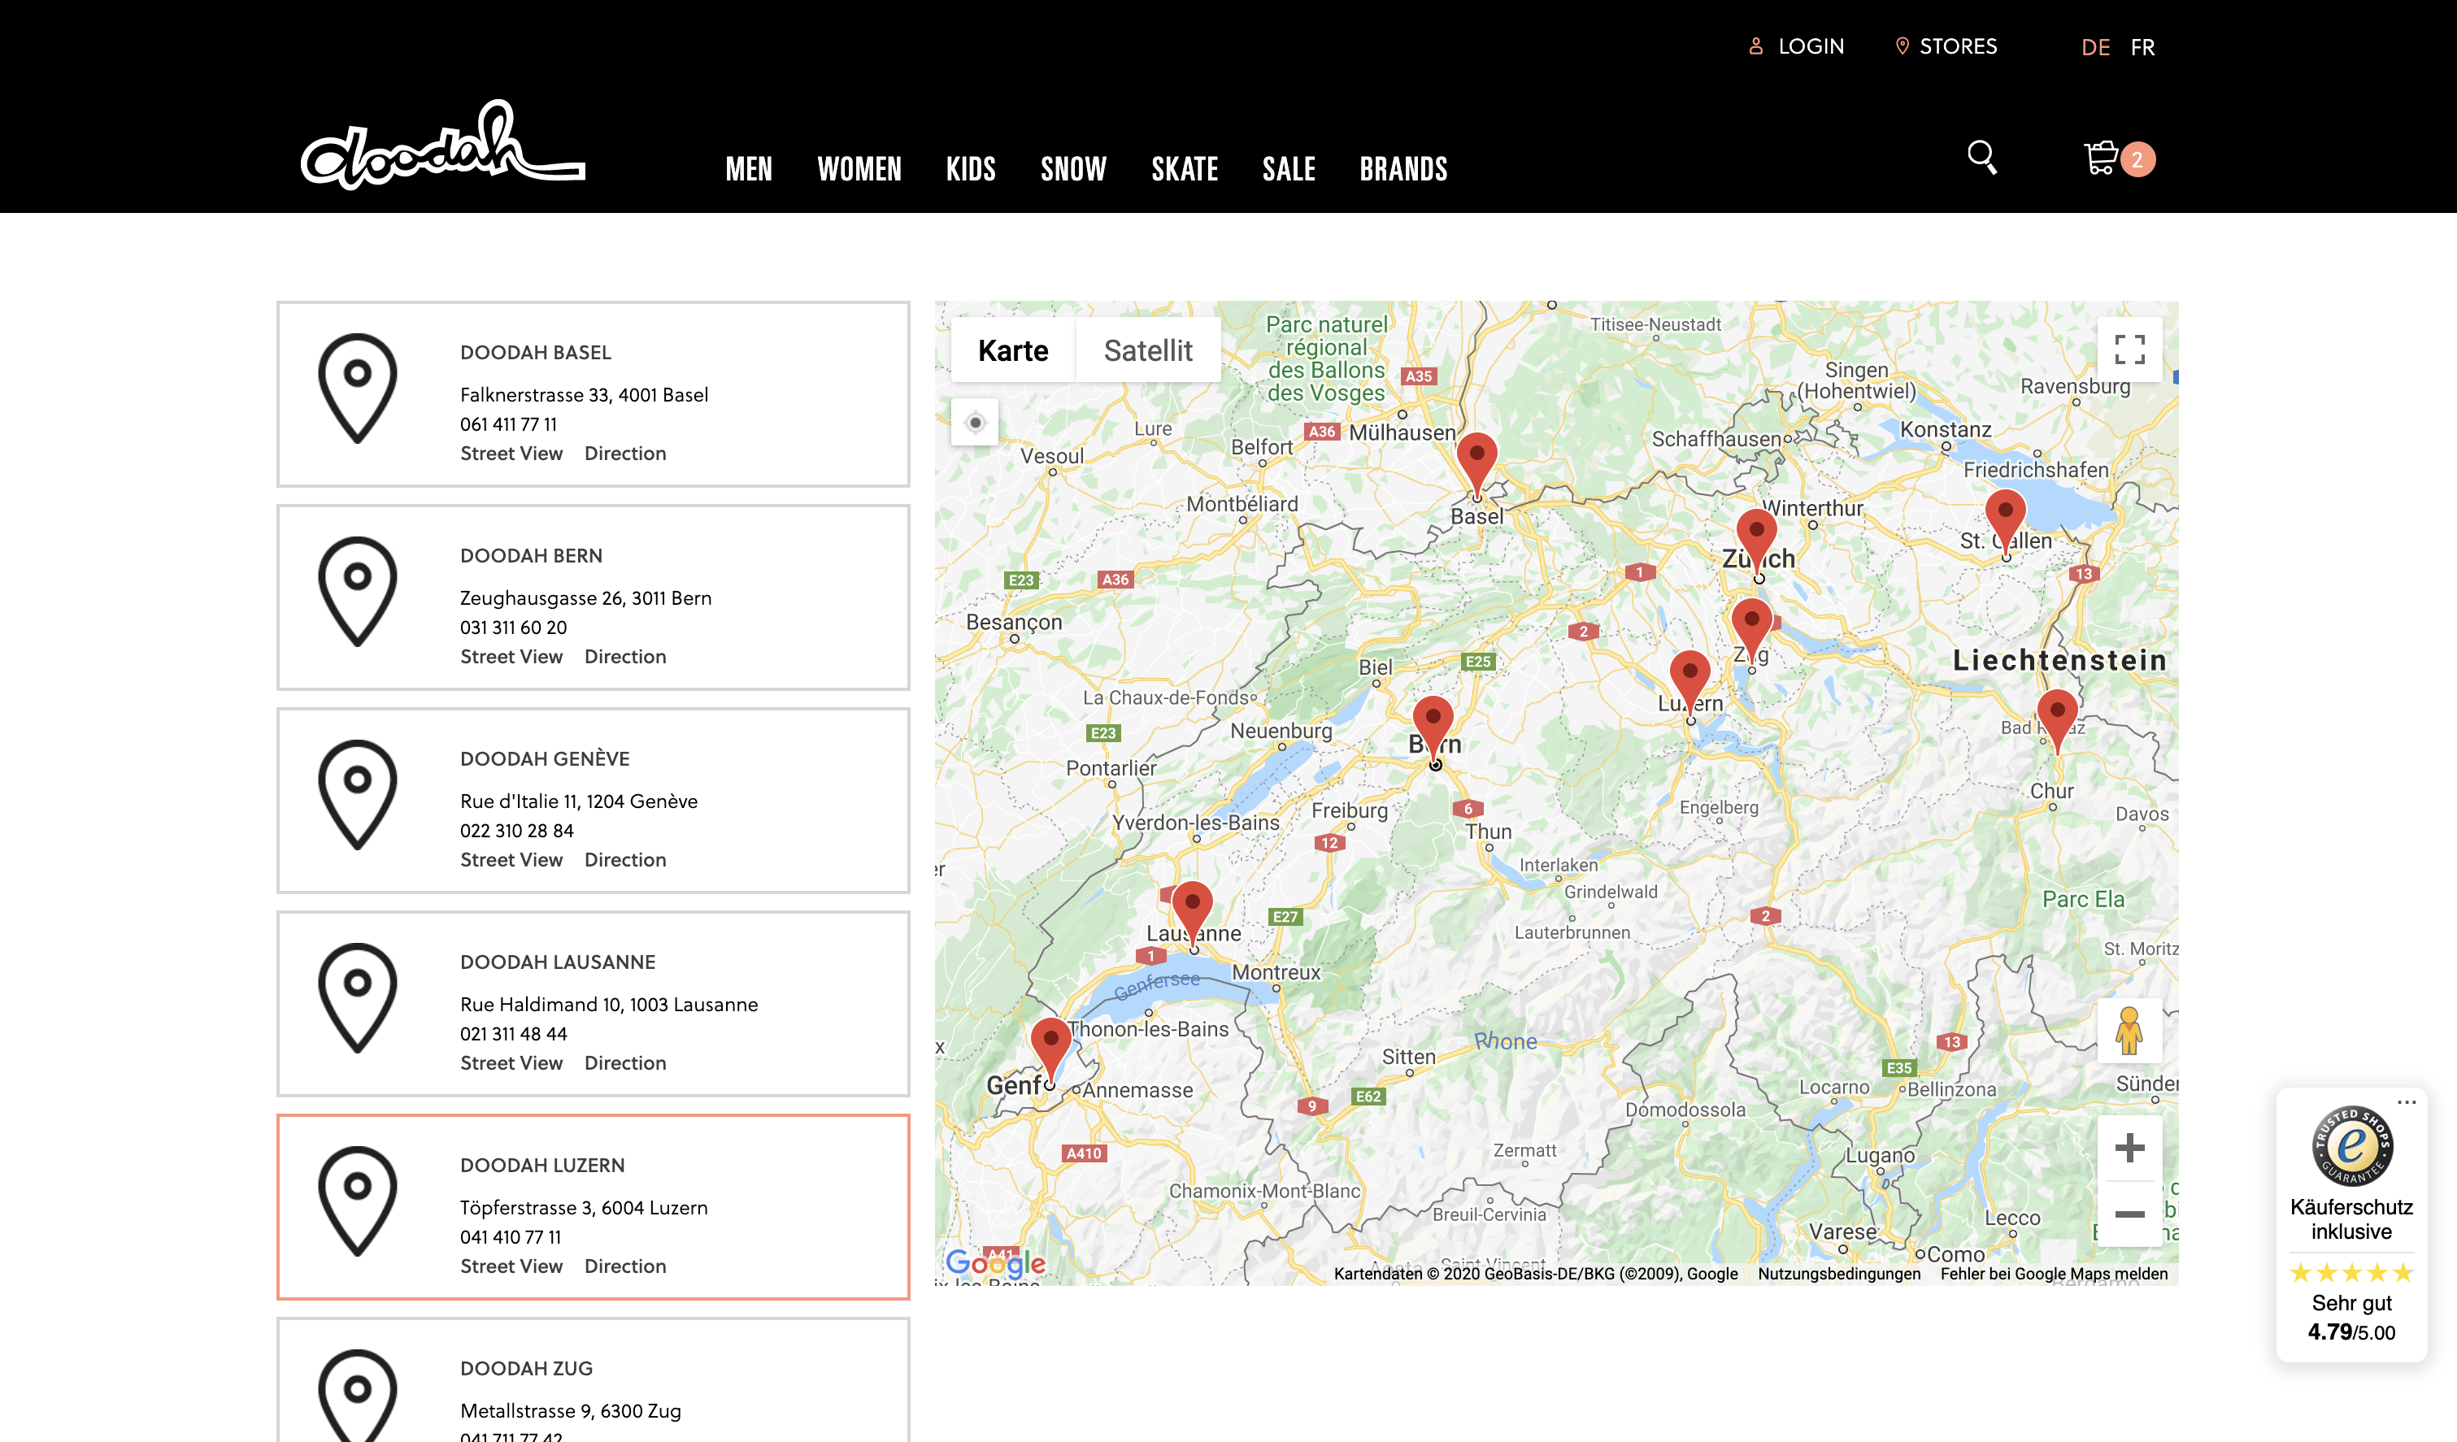The width and height of the screenshot is (2457, 1442).
Task: Click the pin icon in Doodah Bern card
Action: coord(357,592)
